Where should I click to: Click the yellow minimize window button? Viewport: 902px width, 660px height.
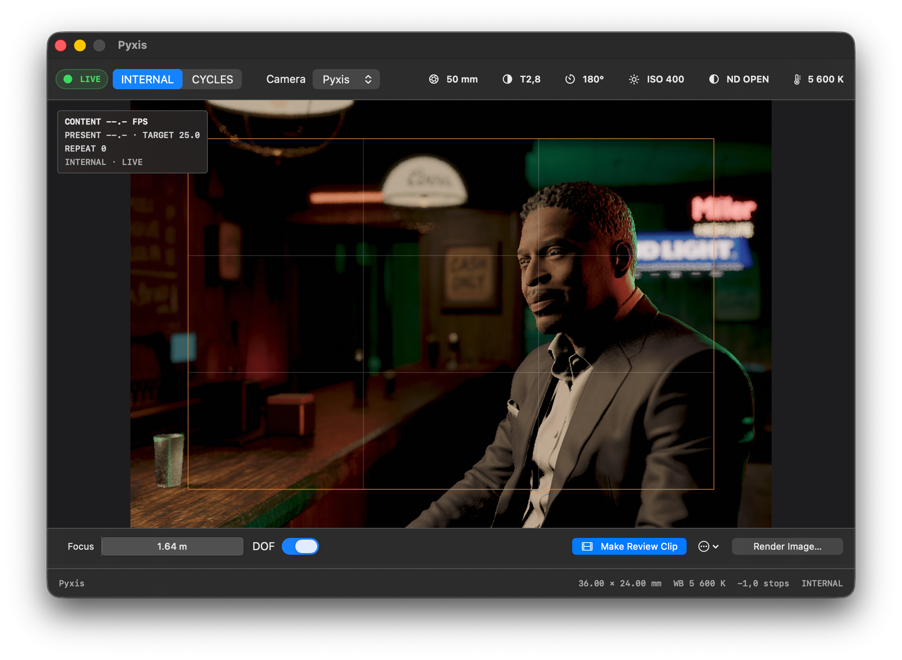[x=80, y=45]
